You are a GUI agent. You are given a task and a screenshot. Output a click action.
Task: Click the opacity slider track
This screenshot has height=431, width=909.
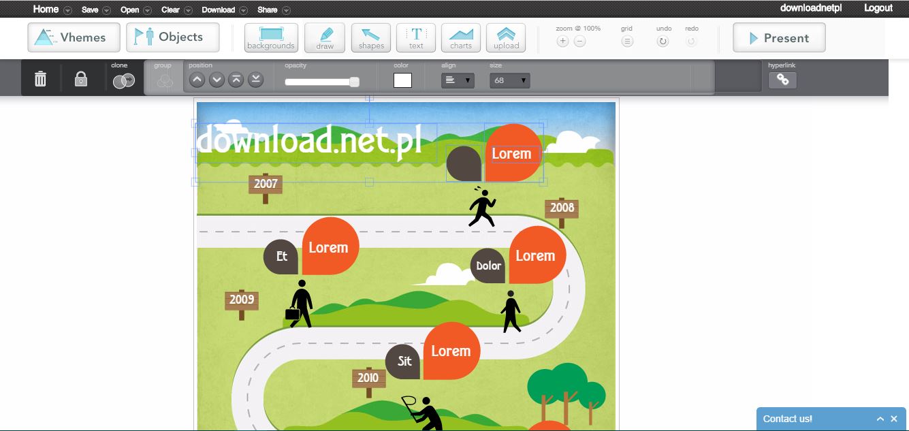click(321, 82)
